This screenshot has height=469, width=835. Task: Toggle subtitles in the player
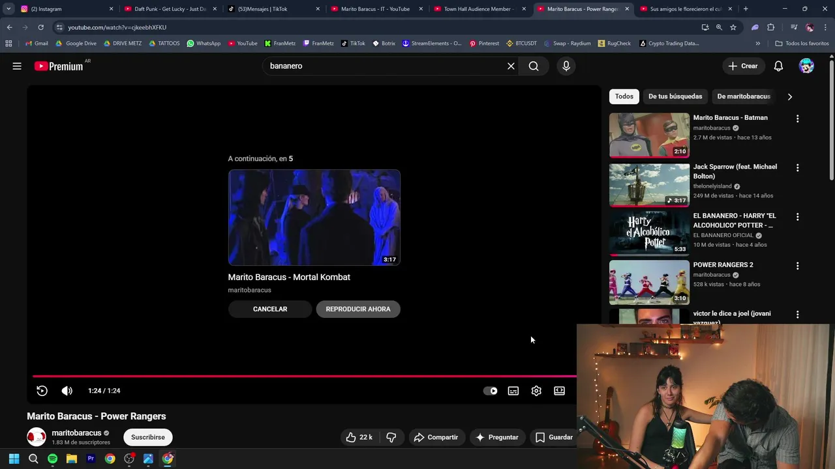point(513,391)
